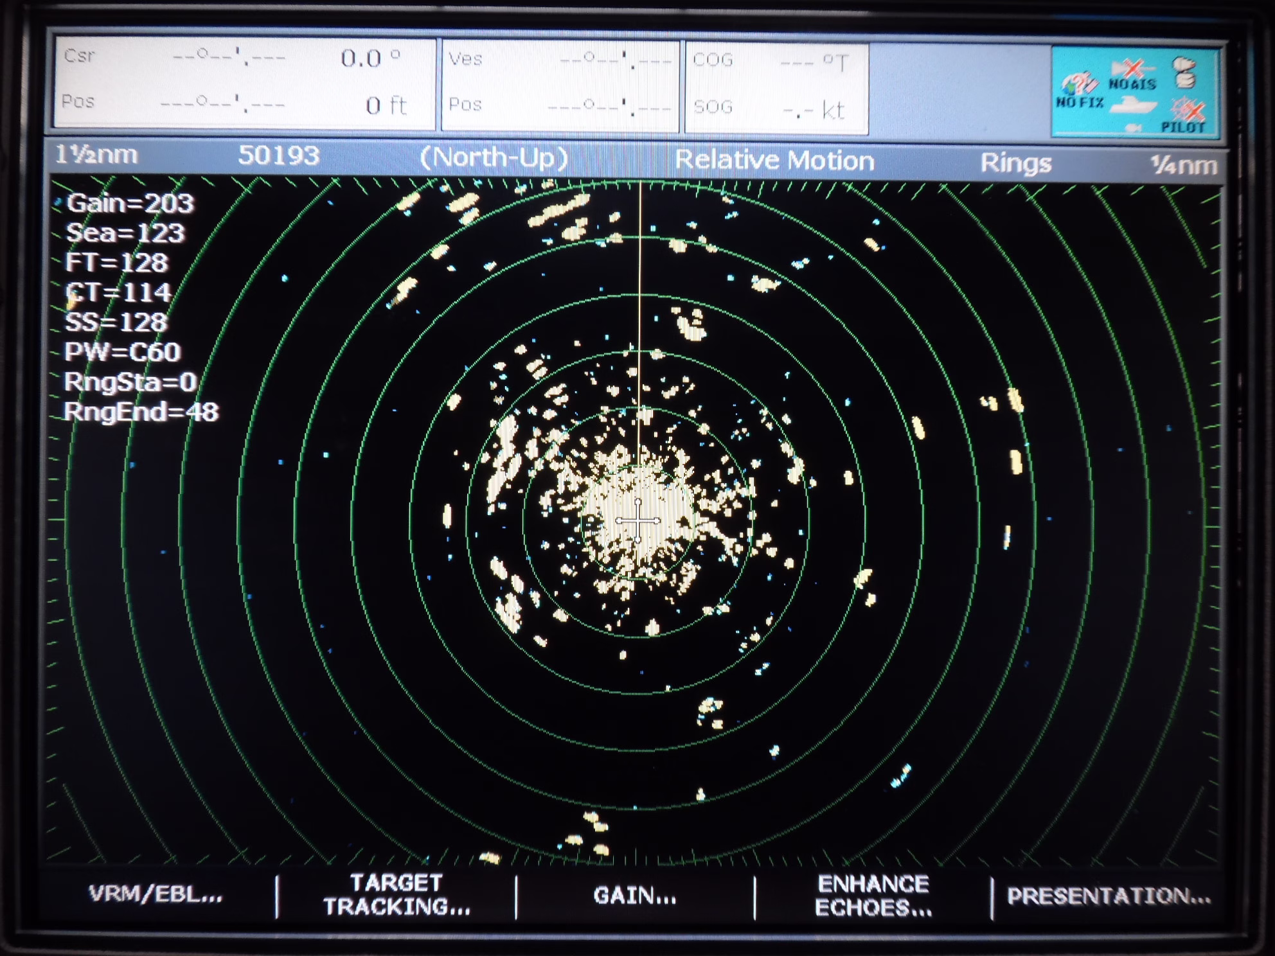The height and width of the screenshot is (956, 1275).
Task: Select the PW=C60 readout
Action: [123, 352]
